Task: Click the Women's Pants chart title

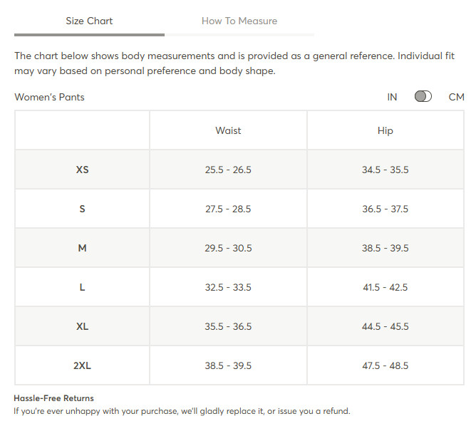Action: (49, 97)
